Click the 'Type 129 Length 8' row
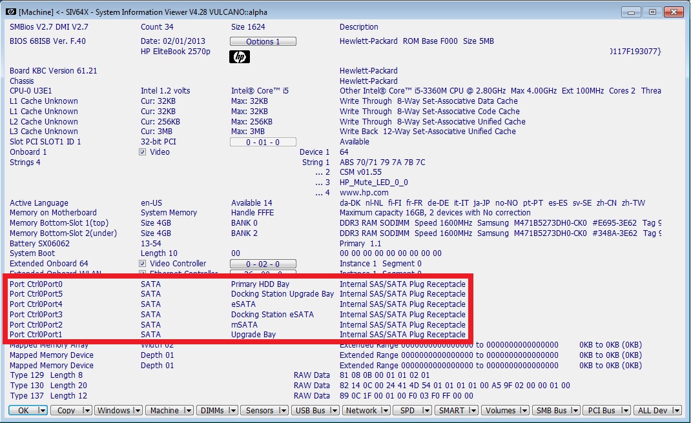 pos(46,375)
